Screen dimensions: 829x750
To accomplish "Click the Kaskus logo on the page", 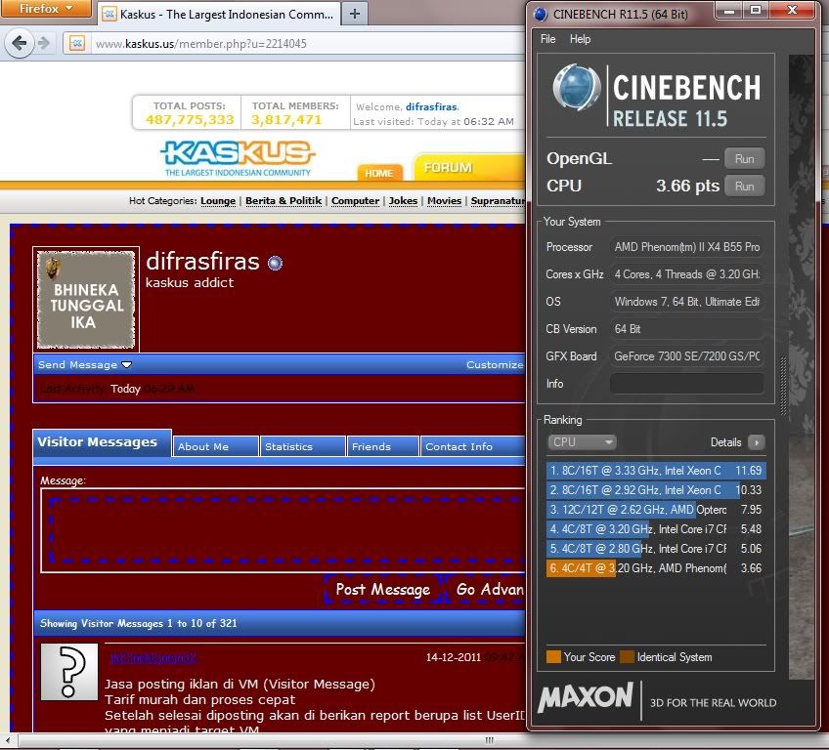I will click(238, 158).
